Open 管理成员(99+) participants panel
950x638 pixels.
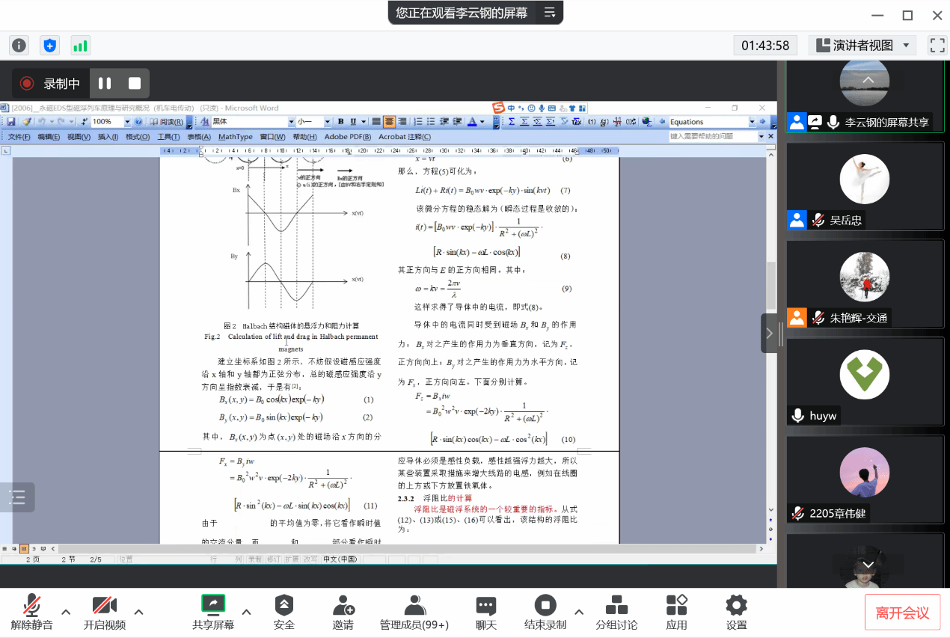(x=414, y=612)
